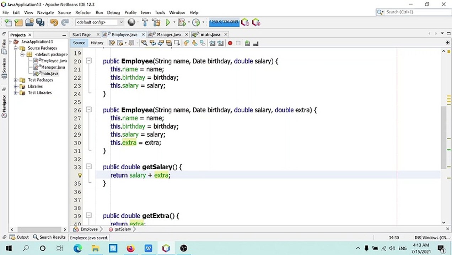Open the Run Project dropdown arrow
The image size is (452, 255).
coord(174,22)
